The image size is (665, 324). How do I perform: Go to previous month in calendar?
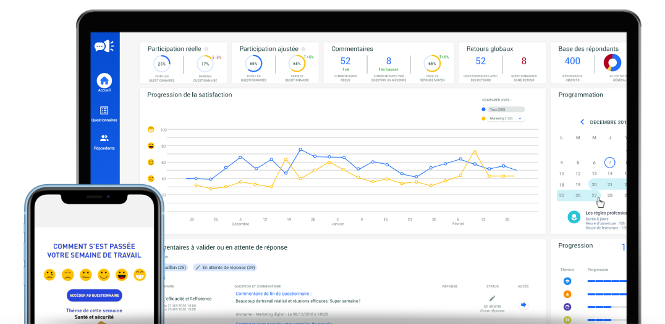coord(582,122)
